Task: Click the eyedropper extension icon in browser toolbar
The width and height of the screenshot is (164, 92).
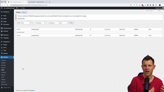Action: (x=134, y=5)
